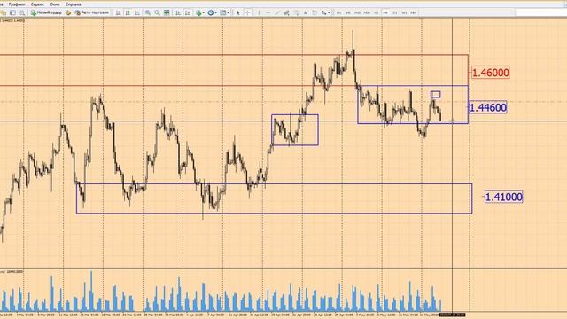
Task: Switch to MN monthly timeframe
Action: (x=414, y=12)
